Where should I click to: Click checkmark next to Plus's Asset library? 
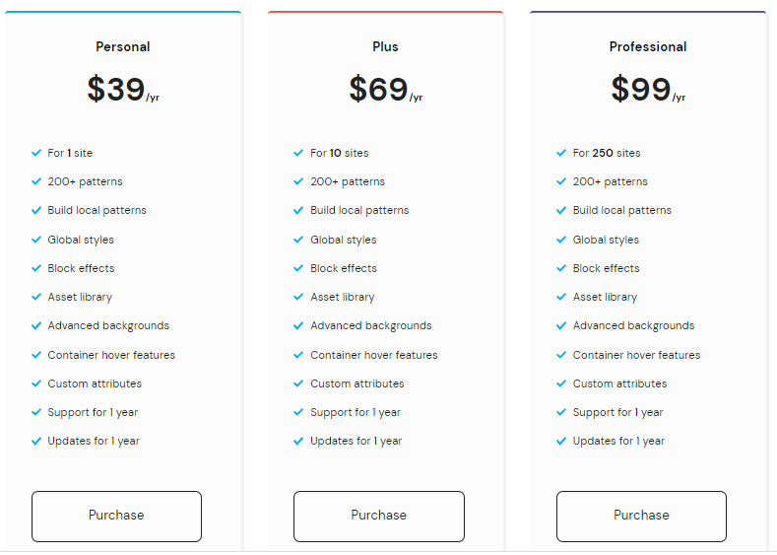(x=298, y=297)
